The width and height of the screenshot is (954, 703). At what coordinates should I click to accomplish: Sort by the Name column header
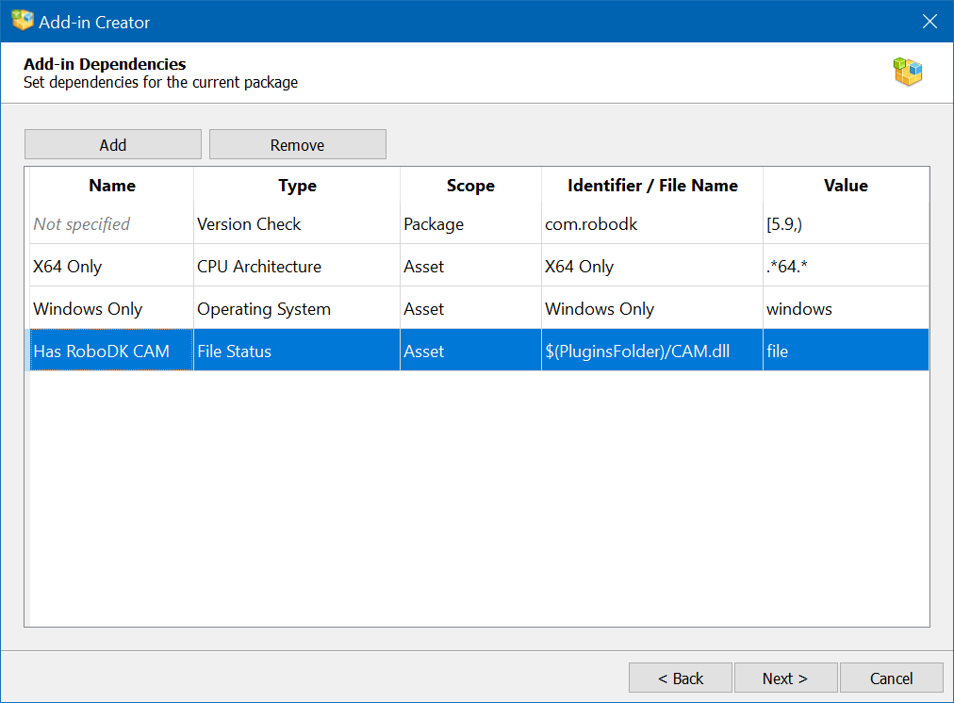point(112,186)
